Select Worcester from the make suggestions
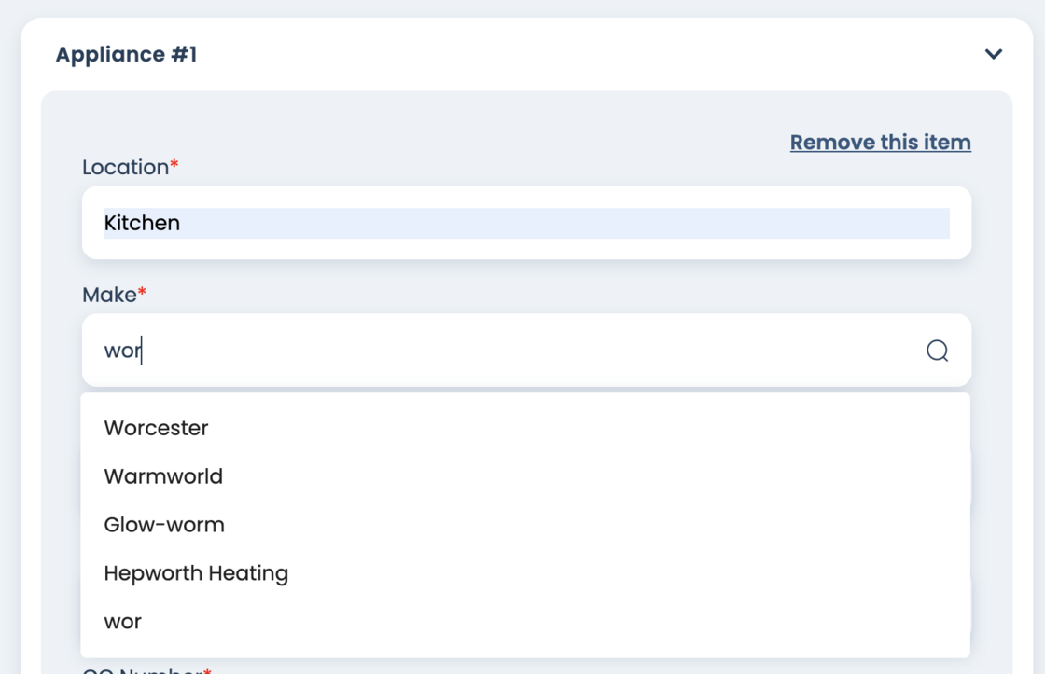Viewport: 1045px width, 674px height. click(x=156, y=428)
